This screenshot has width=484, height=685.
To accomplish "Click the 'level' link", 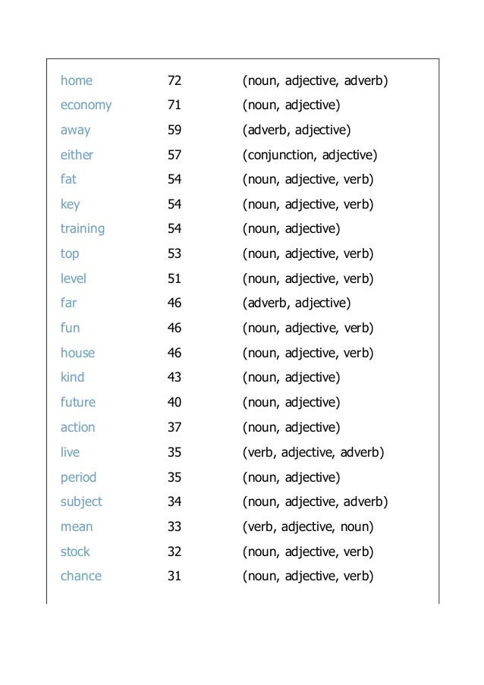I will (74, 278).
